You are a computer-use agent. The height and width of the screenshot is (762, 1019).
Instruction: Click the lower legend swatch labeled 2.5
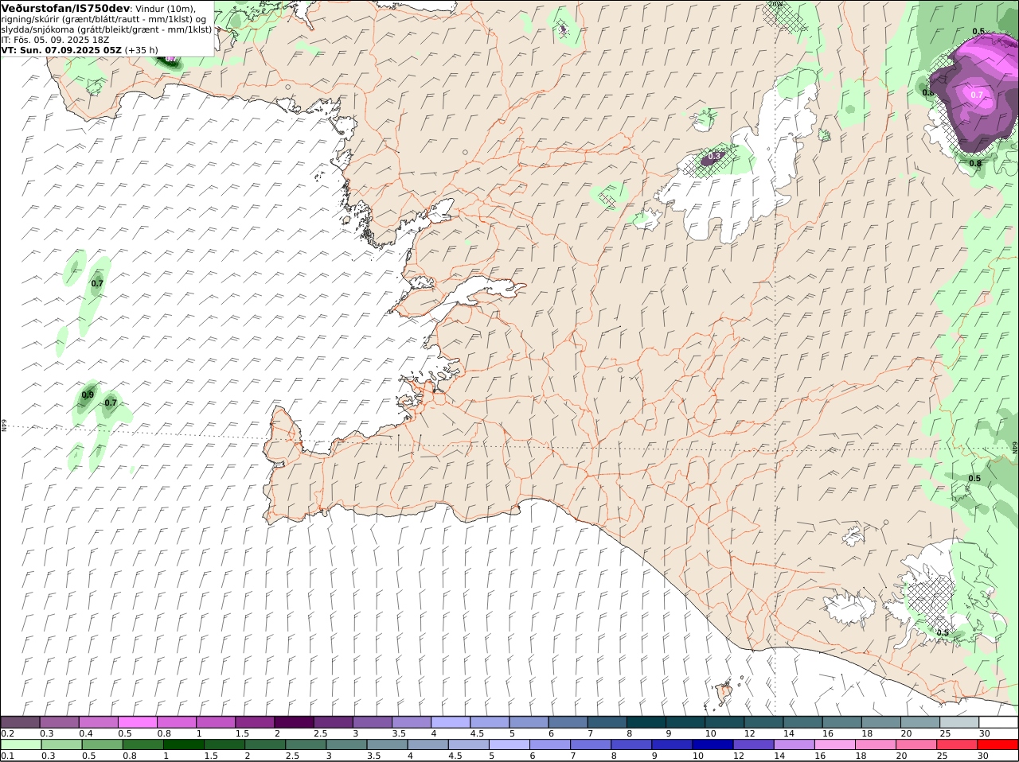click(306, 745)
